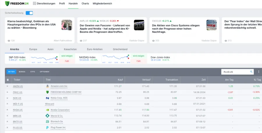Click the views eye icon on Foxconn article
This screenshot has width=262, height=133.
pos(81,41)
